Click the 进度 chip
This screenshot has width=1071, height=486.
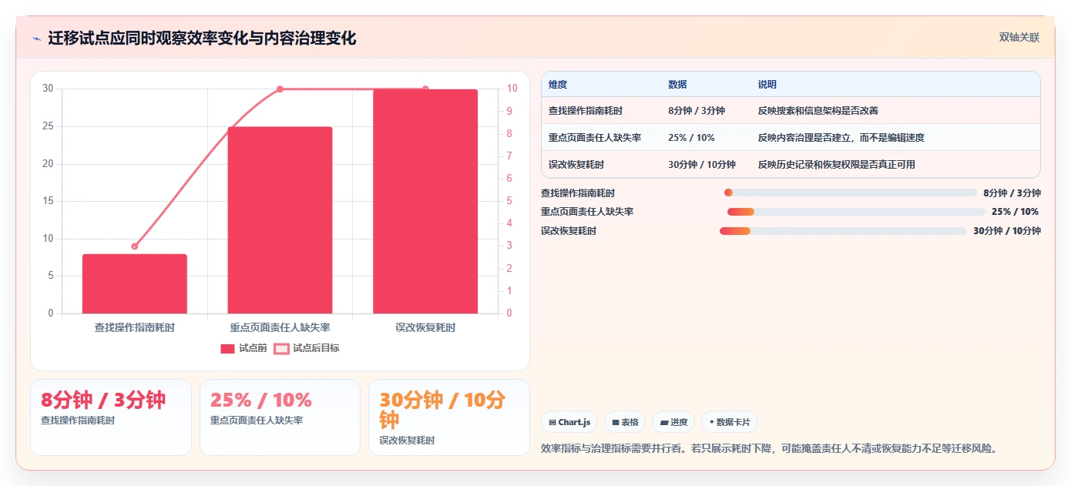click(x=673, y=422)
